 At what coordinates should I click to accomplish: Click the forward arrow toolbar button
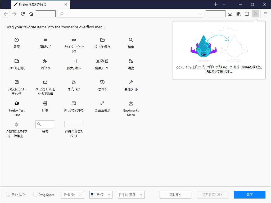click(x=14, y=14)
